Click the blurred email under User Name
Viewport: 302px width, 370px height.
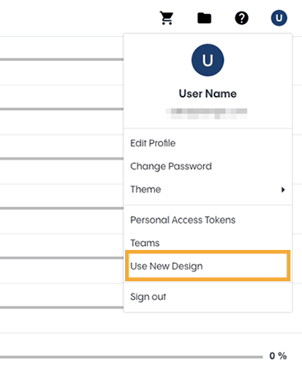click(x=207, y=113)
